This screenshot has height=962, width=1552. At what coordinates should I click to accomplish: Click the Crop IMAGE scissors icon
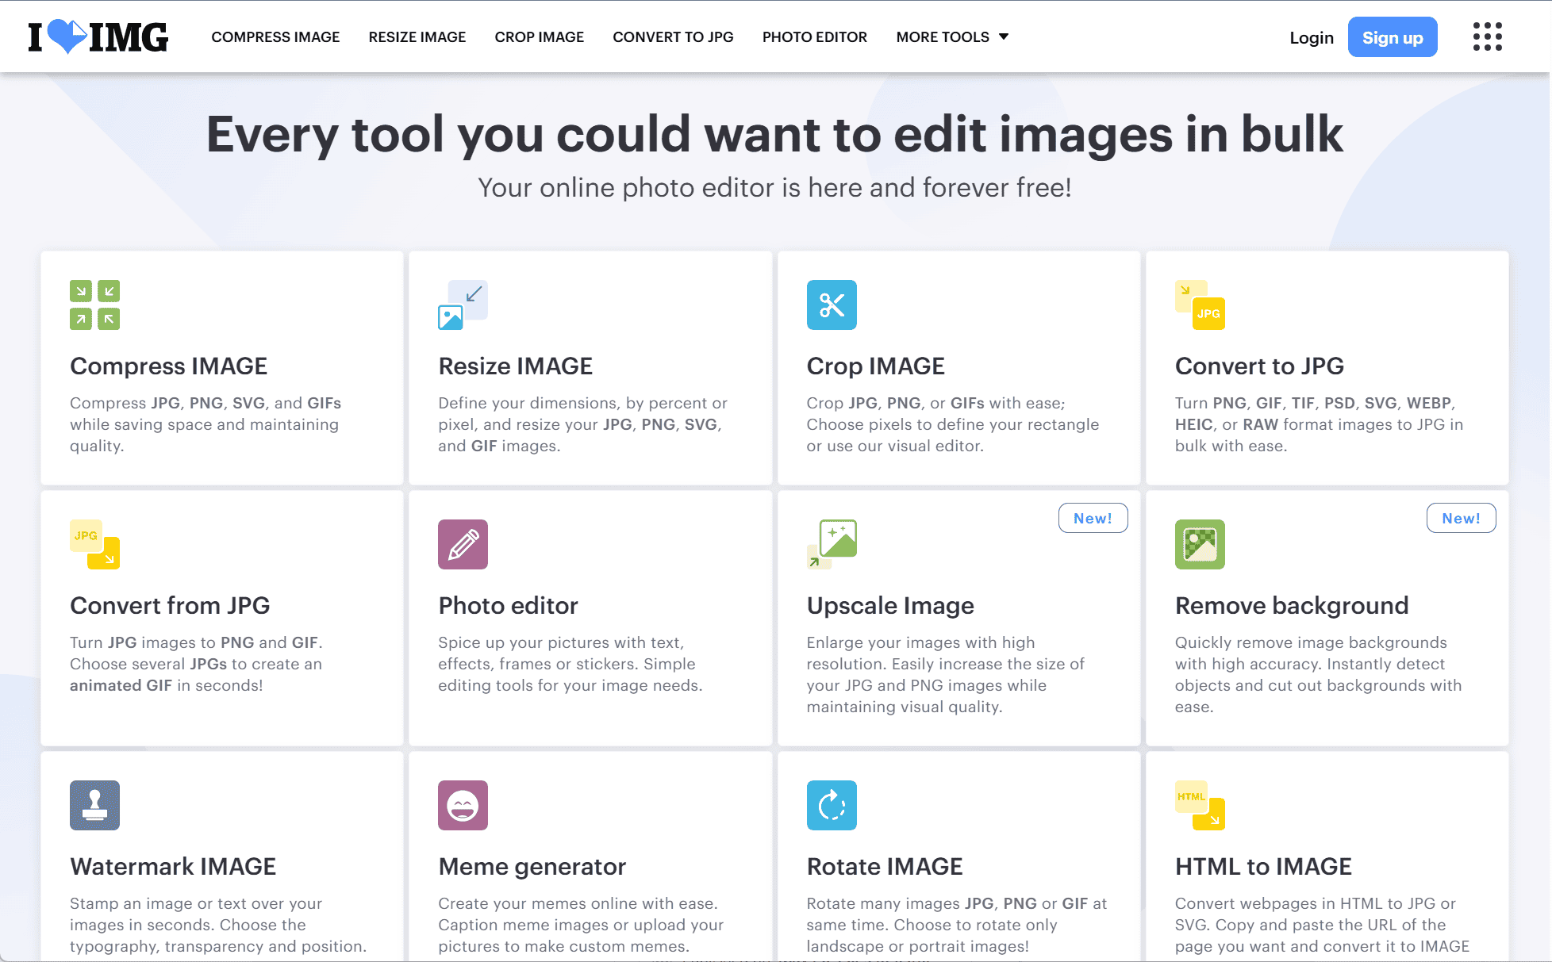pyautogui.click(x=831, y=305)
